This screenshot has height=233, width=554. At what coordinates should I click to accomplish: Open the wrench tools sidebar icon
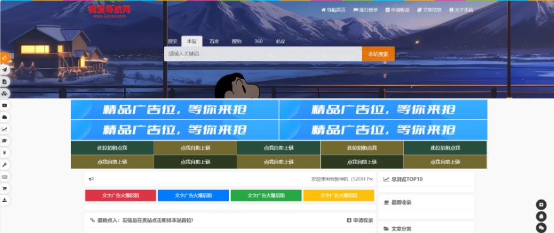5,165
